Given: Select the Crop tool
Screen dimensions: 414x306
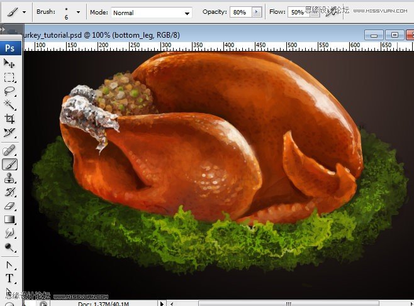Looking at the screenshot, I should point(9,119).
